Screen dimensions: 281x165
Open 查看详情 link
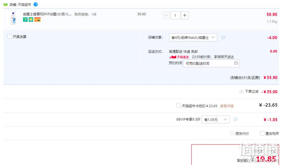coord(227,106)
